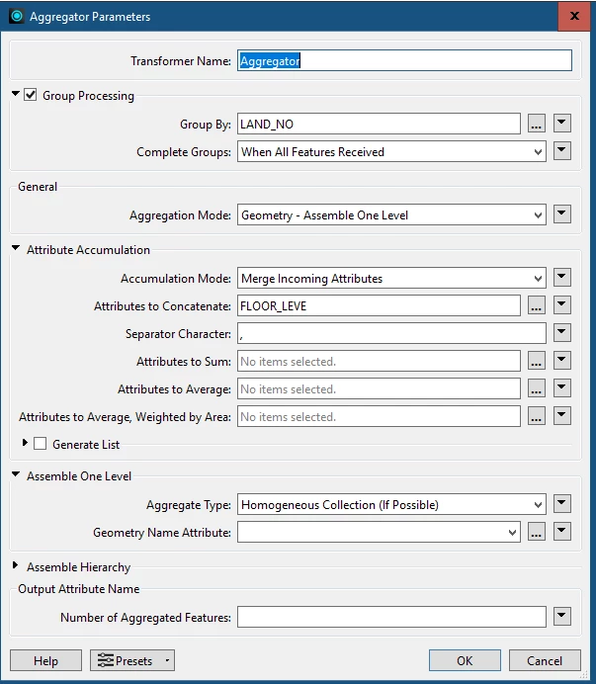596x684 pixels.
Task: Open Attributes to Concatenate options arrow menu
Action: tap(562, 304)
